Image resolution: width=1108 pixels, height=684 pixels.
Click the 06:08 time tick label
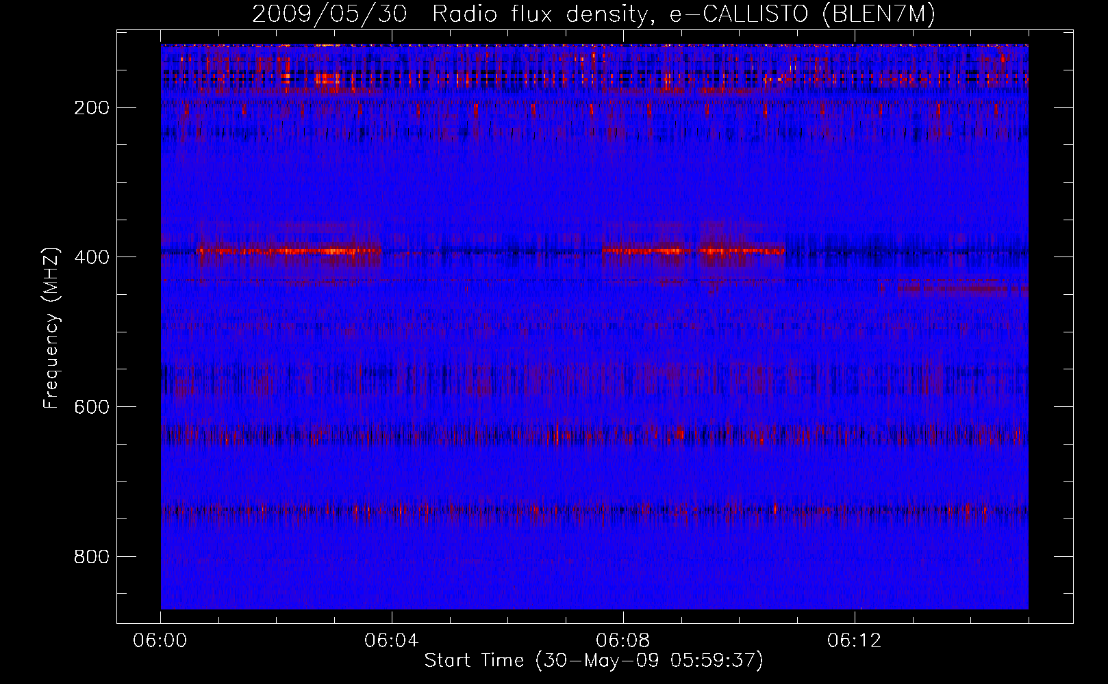[623, 641]
